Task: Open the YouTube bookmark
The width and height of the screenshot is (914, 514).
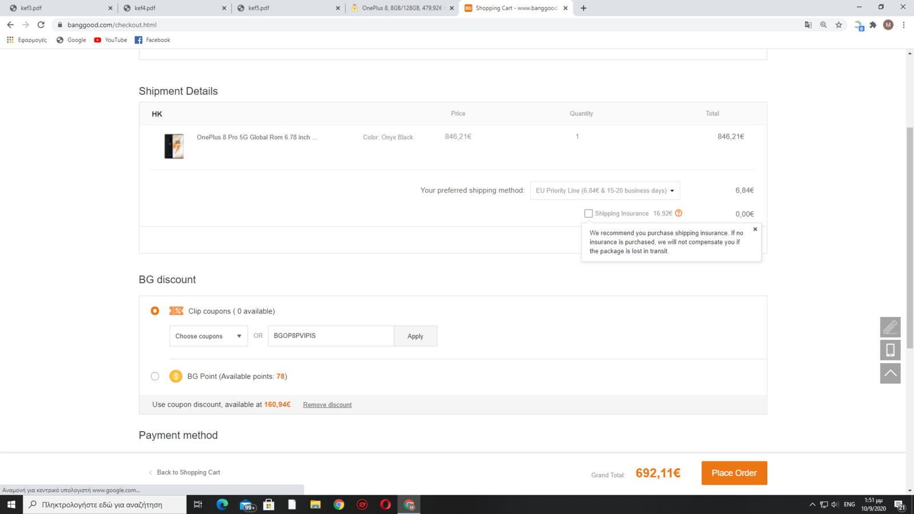Action: [x=111, y=40]
